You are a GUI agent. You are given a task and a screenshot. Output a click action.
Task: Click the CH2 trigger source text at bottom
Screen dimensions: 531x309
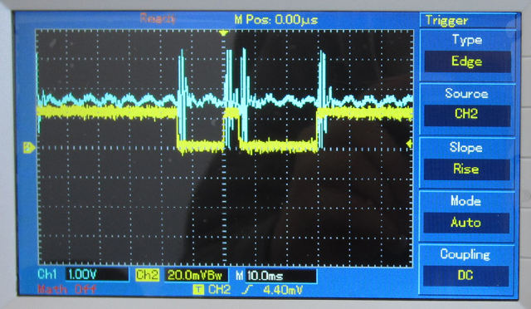pyautogui.click(x=219, y=290)
